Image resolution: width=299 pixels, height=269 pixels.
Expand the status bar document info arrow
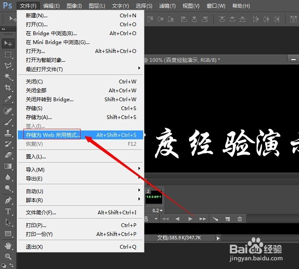[x=218, y=238]
